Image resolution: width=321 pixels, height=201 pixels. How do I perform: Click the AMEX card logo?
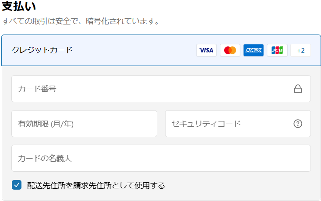tap(254, 50)
